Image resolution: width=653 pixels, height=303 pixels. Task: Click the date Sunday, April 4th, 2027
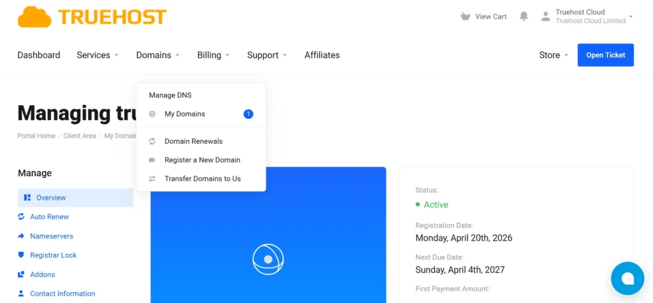[x=460, y=270]
